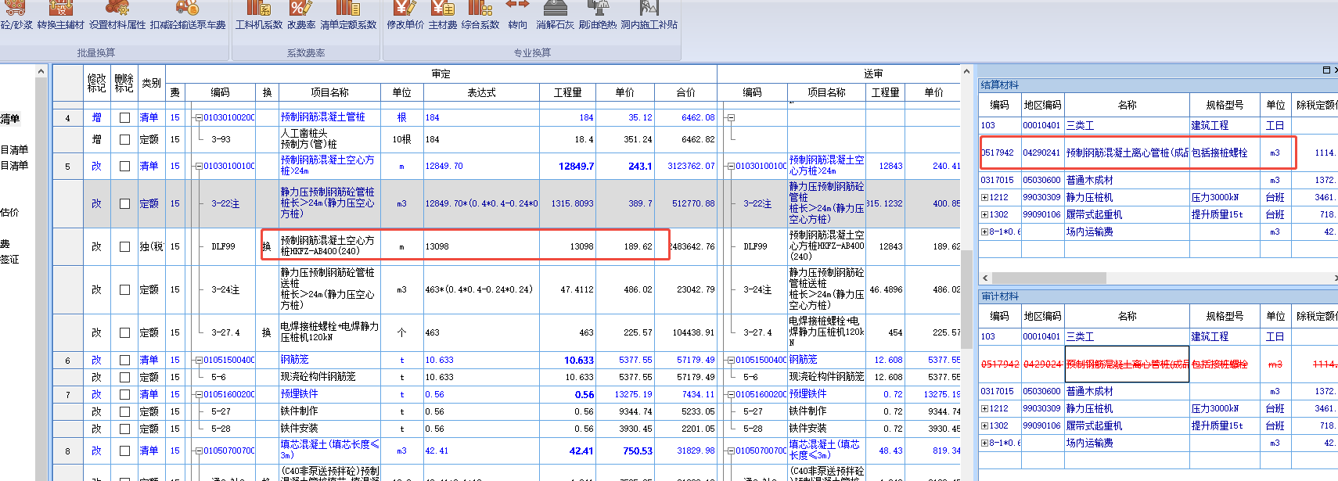Click the 砼/砂浆 conversion tool icon
1338x481 pixels.
16,8
